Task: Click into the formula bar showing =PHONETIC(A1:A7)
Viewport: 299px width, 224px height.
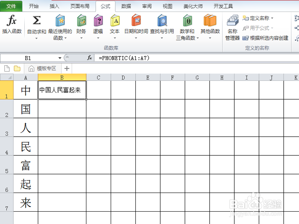Action: tap(197, 58)
